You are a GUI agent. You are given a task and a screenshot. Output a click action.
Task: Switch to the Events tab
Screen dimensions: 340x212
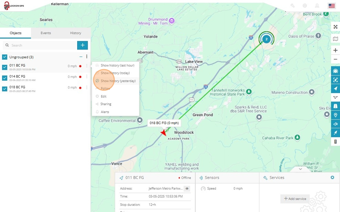[46, 33]
